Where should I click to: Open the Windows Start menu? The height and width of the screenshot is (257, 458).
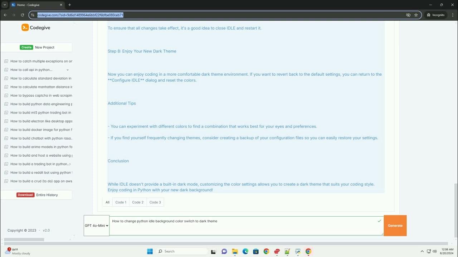click(150, 251)
